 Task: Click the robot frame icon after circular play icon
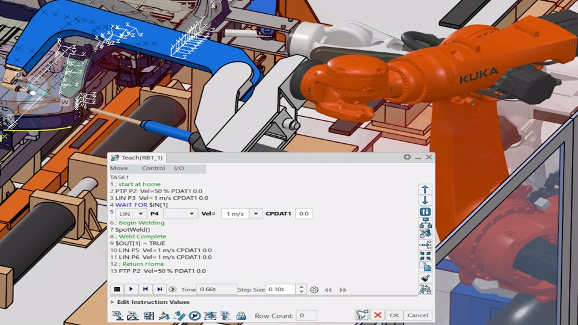(x=210, y=315)
